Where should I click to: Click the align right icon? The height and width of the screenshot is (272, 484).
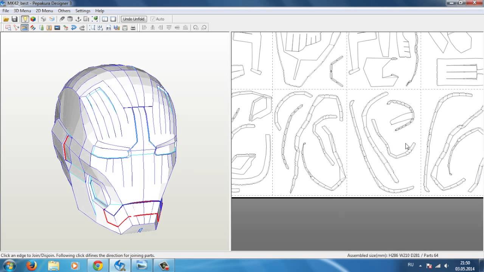pyautogui.click(x=160, y=28)
